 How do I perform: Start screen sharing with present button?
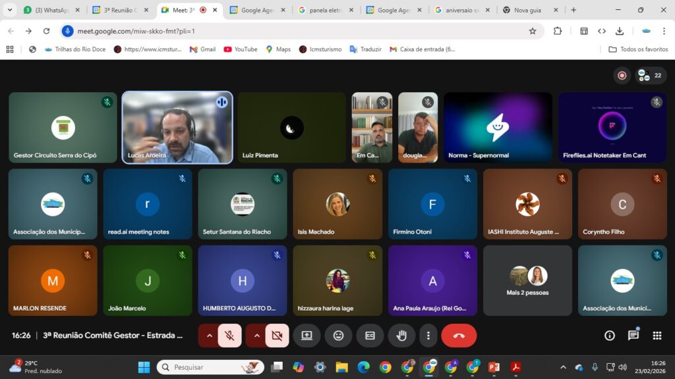(x=307, y=336)
